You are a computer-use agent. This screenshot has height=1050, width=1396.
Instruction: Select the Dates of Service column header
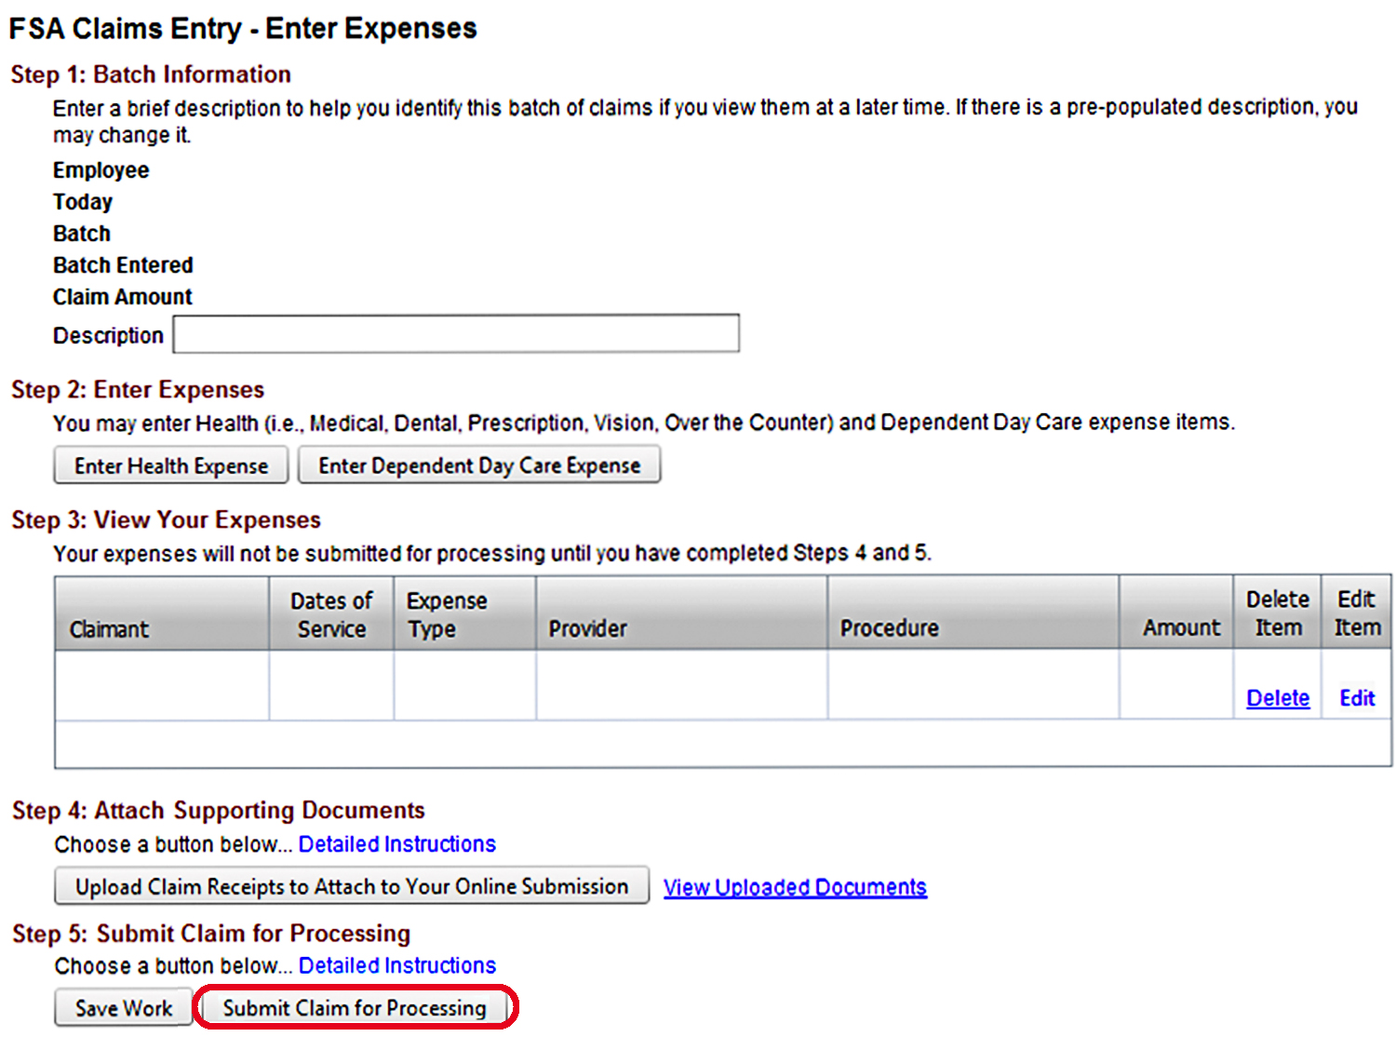click(331, 612)
